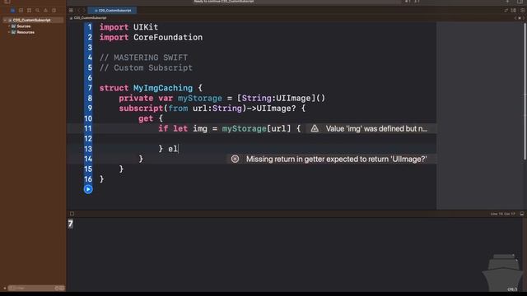Open the Sources folder
The width and height of the screenshot is (527, 296).
[24, 26]
